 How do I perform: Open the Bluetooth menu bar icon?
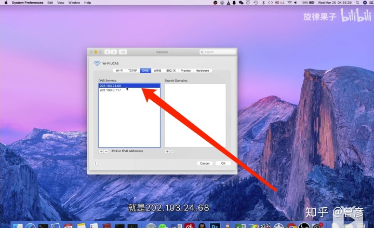click(x=263, y=3)
